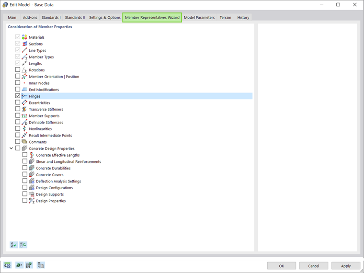364x273 pixels.
Task: Click the deselect all checkboxes button
Action: click(23, 245)
